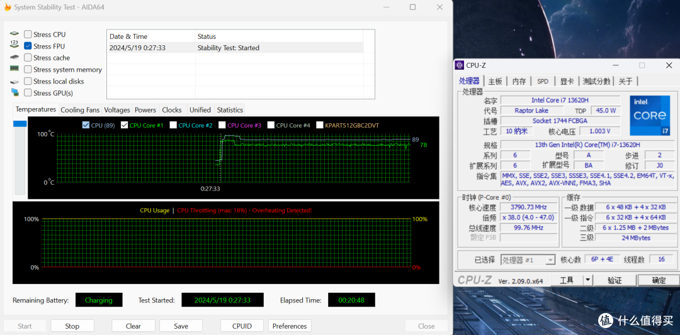Switch to the Cooling Fans tab
The height and width of the screenshot is (335, 680).
tap(80, 110)
